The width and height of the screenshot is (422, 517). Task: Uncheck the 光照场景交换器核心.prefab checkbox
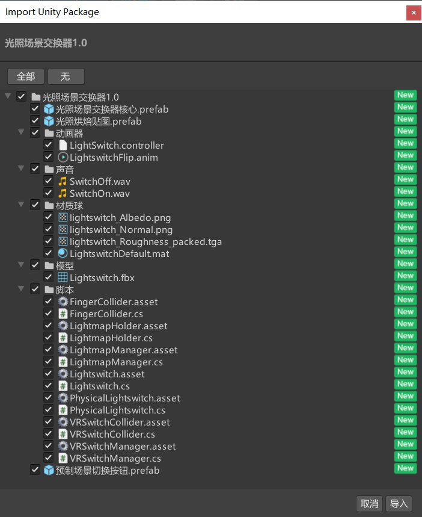point(35,109)
